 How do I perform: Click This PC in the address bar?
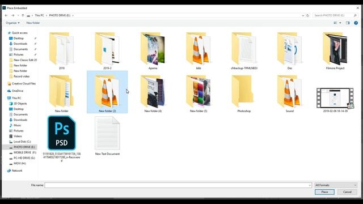[x=39, y=15]
